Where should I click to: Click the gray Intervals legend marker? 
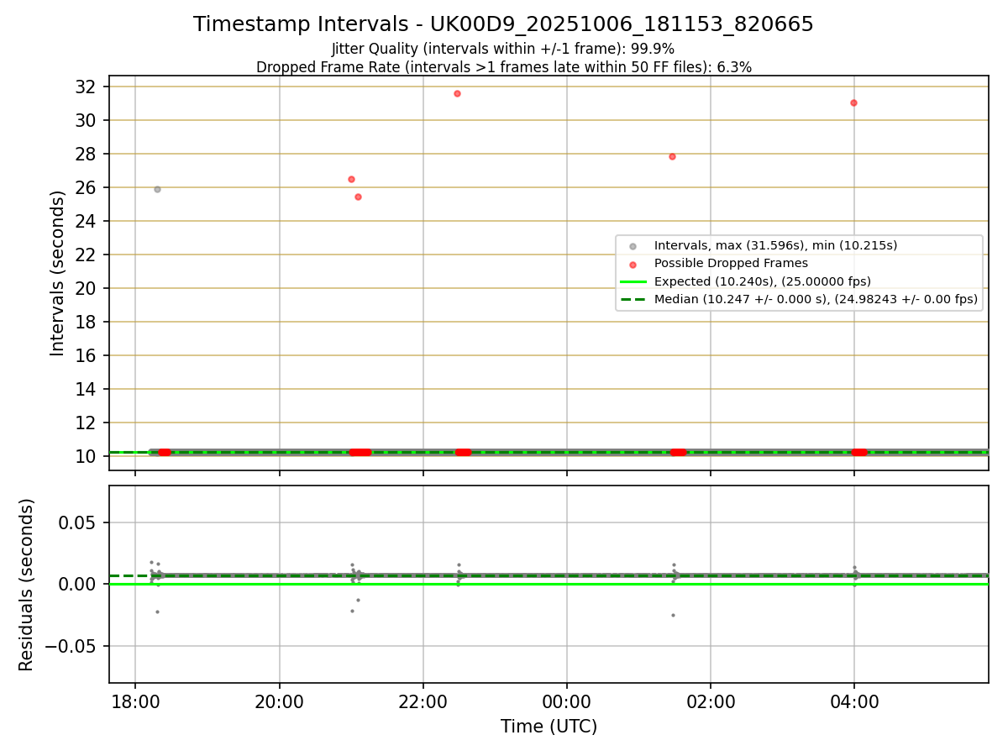(x=633, y=246)
